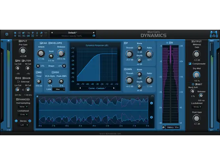
Task: Enable the Limit power toggle
Action: pos(193,84)
